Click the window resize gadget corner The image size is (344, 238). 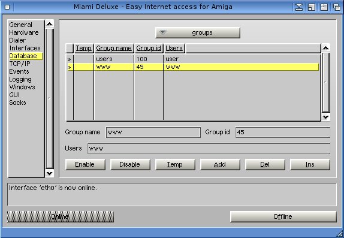339,234
